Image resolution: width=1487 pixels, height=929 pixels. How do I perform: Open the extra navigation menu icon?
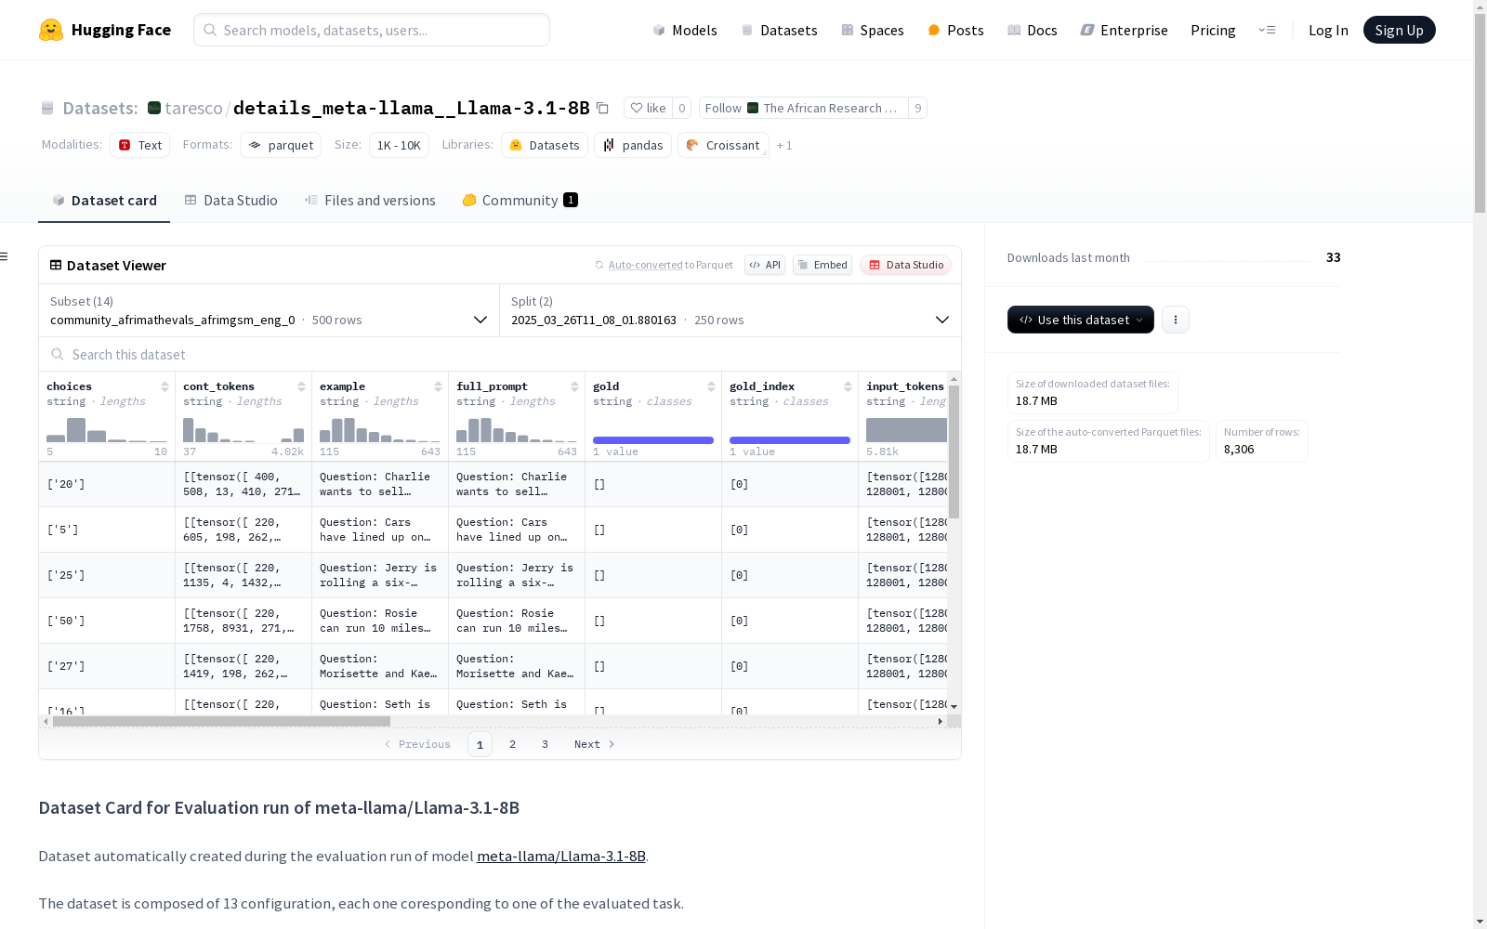[x=1267, y=30]
